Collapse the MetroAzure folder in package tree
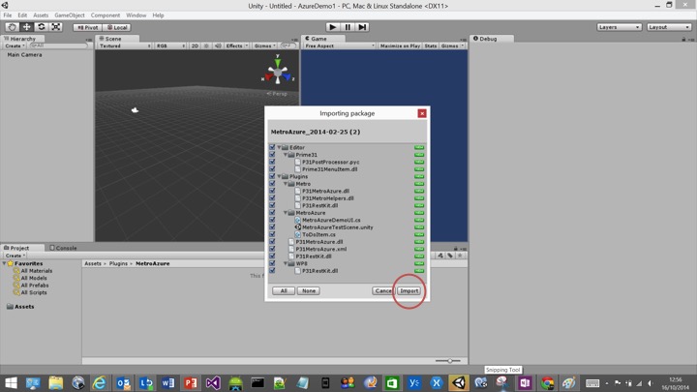The width and height of the screenshot is (697, 392). [x=286, y=212]
